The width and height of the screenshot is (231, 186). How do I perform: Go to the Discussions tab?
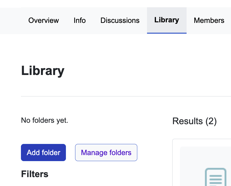tap(120, 21)
